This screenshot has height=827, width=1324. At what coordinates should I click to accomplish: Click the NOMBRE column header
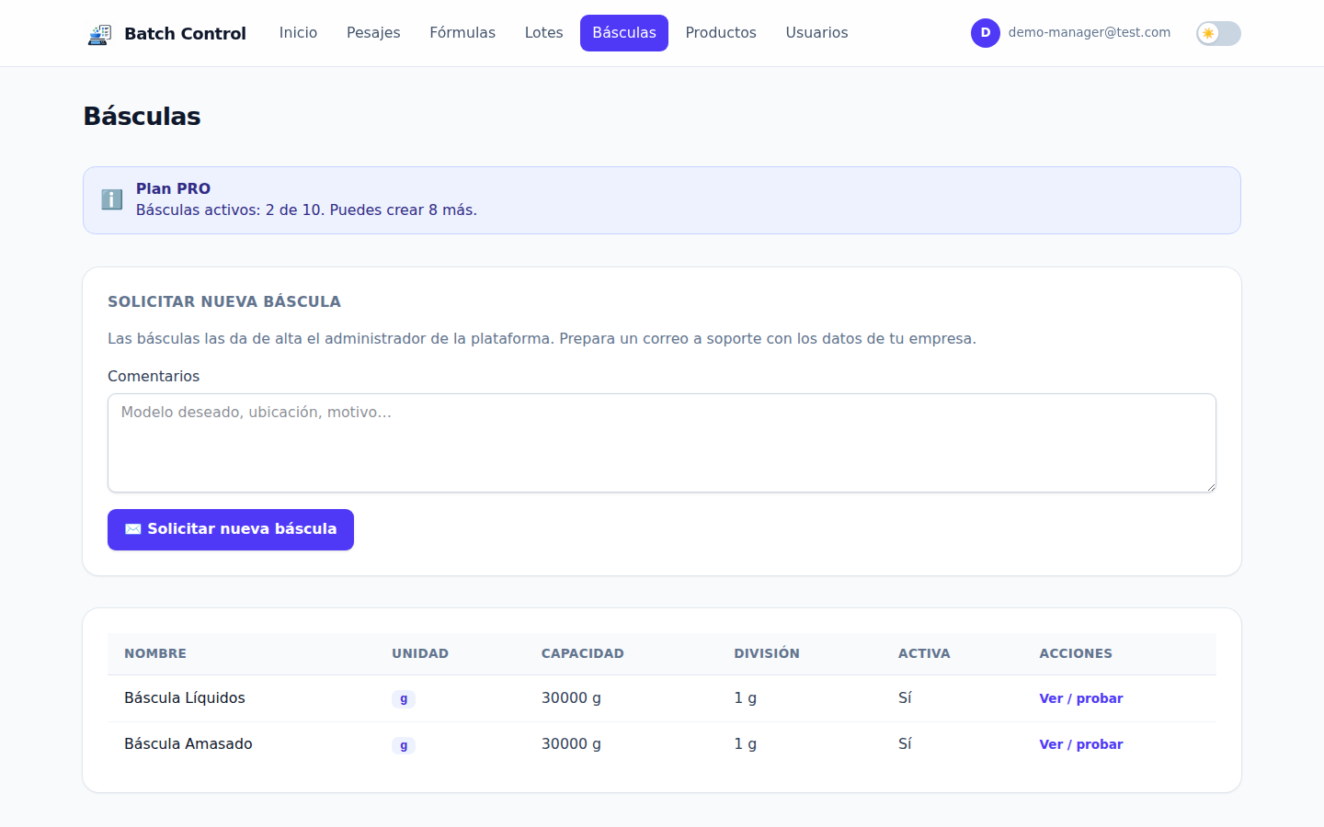coord(155,653)
